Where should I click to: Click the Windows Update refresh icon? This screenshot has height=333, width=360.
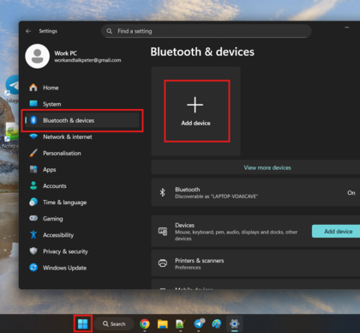click(33, 268)
